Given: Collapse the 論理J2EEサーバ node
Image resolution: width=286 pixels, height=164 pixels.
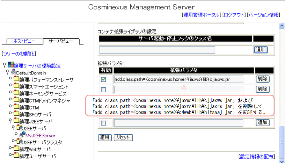Looking at the screenshot, I should 10,121.
